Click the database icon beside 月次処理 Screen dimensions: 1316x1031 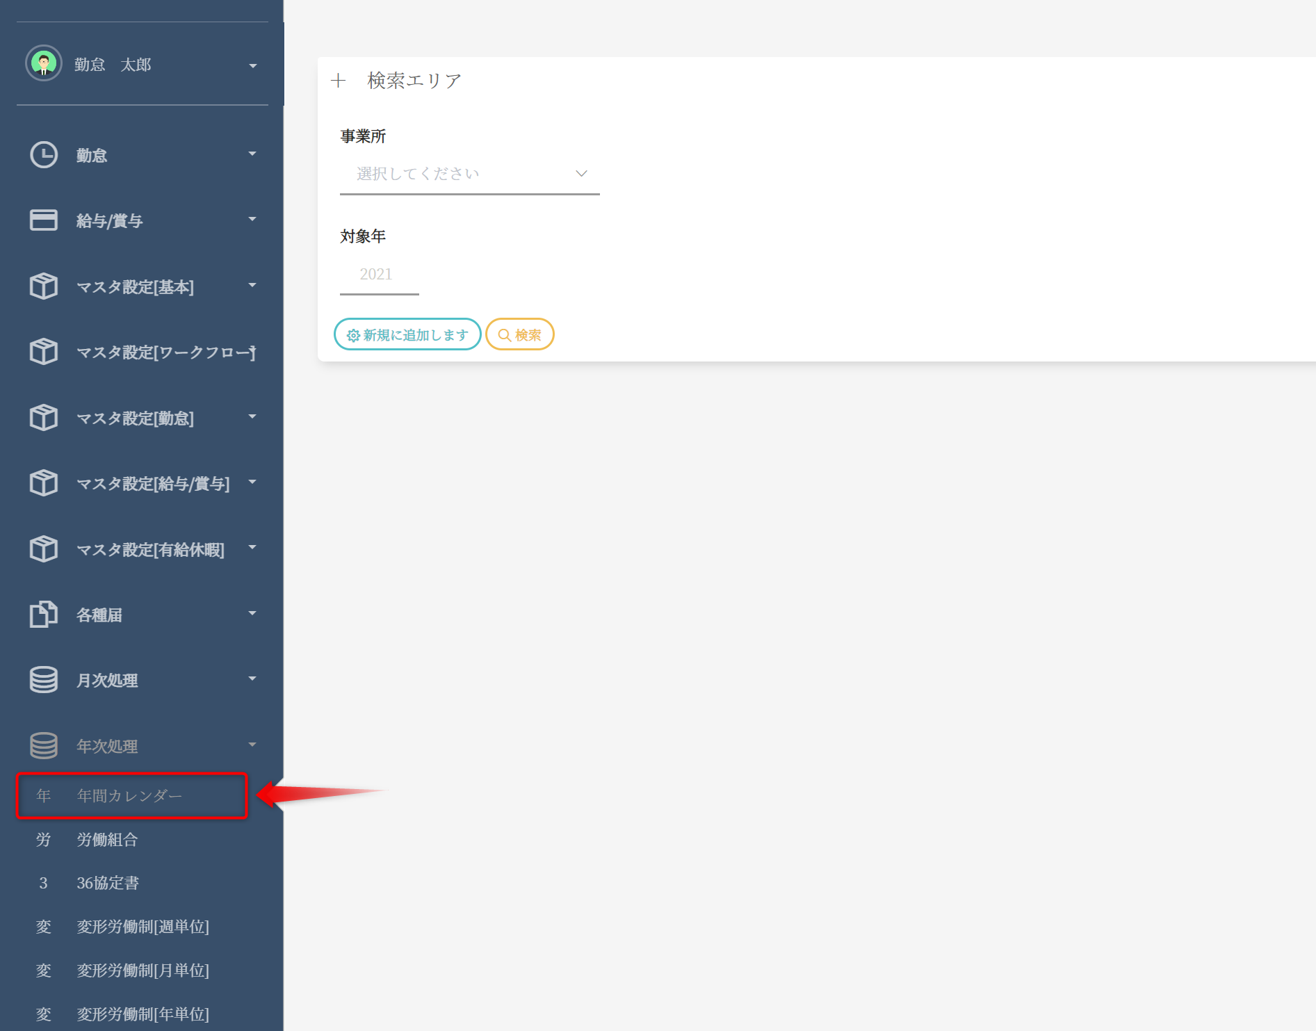tap(44, 680)
